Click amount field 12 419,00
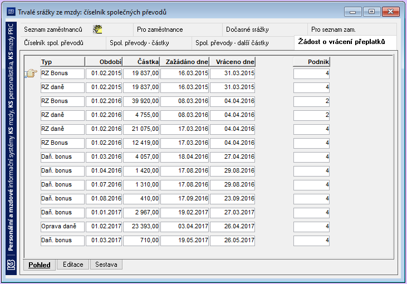Image resolution: width=407 pixels, height=284 pixels. [x=141, y=143]
